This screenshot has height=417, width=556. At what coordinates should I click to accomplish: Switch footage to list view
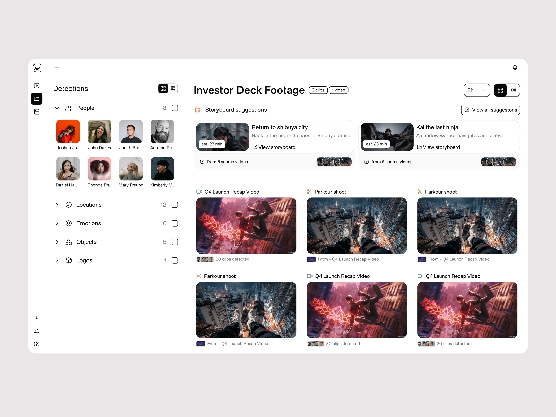(514, 90)
